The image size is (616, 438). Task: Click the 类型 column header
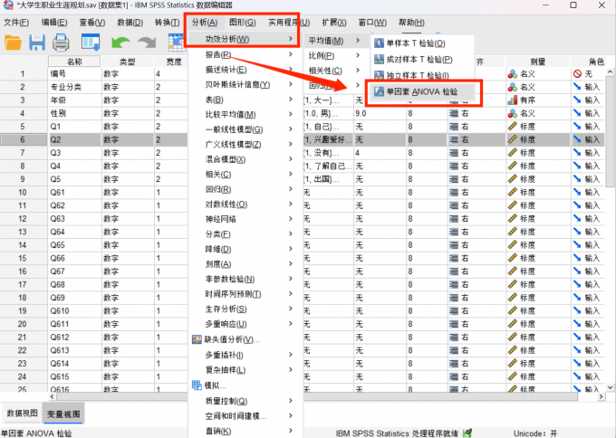click(128, 62)
